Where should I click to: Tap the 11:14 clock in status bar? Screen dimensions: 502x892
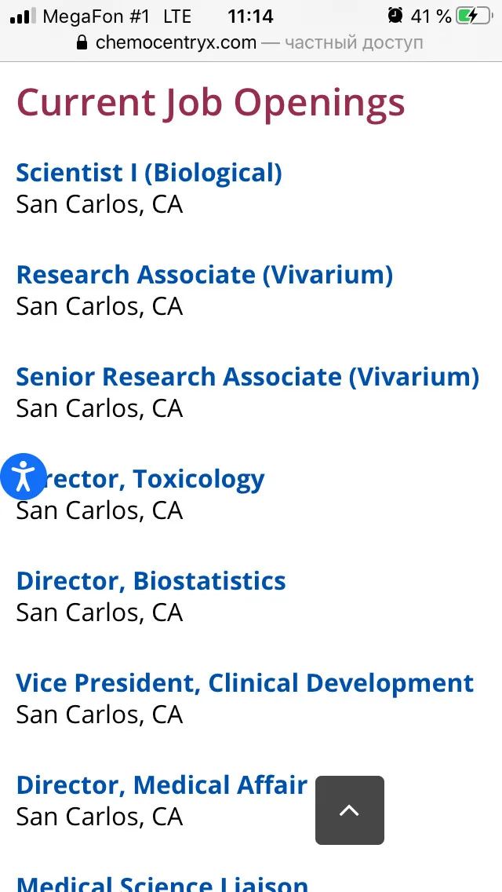[x=251, y=16]
